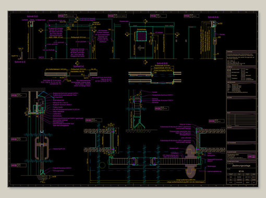
Task: Click the large door handle in bottom-left detail
Action: [42, 148]
